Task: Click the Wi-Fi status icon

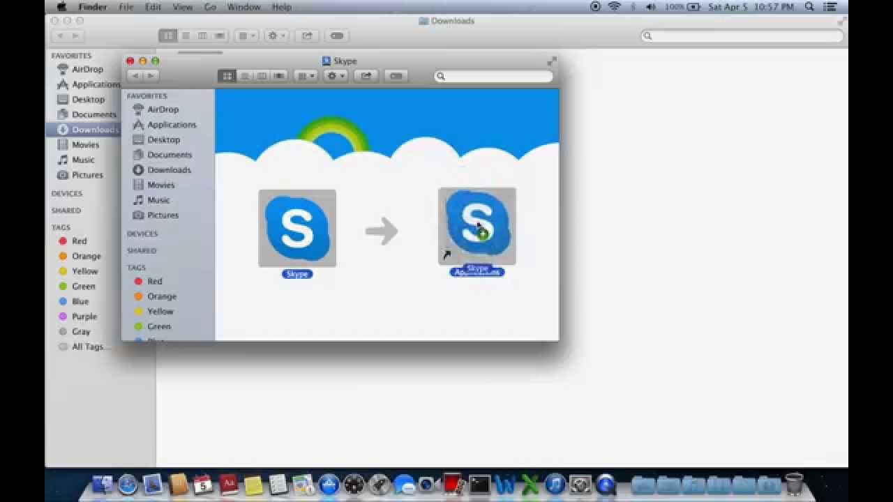Action: point(615,7)
